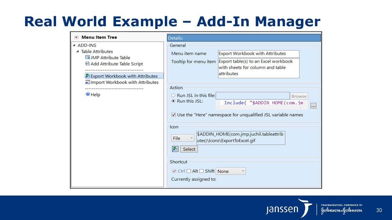
Task: Enable the Alt shortcut checkbox
Action: pos(189,171)
